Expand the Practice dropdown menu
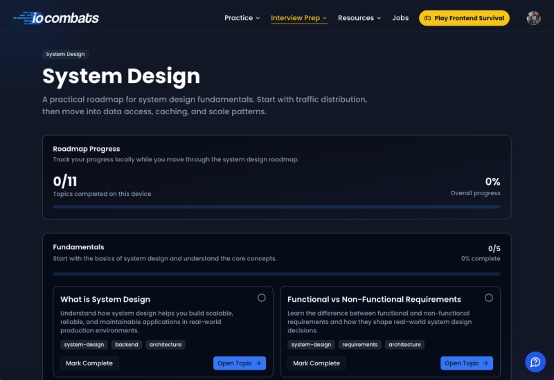The height and width of the screenshot is (380, 554). click(x=242, y=18)
